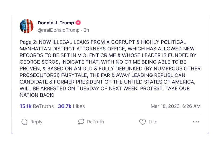The height and width of the screenshot is (150, 220).
Task: Click the Mar 18, 2023, 6:26 AM date
Action: click(176, 106)
